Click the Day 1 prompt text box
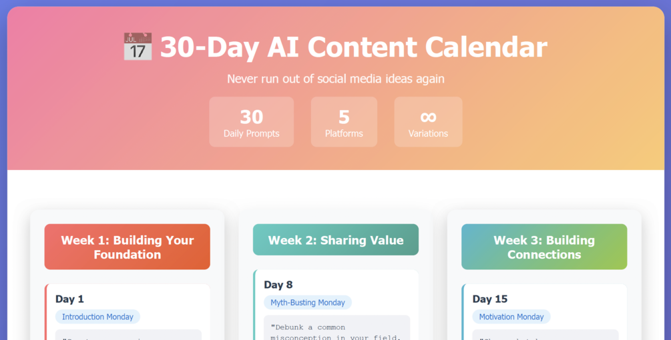The width and height of the screenshot is (671, 340). 128,335
